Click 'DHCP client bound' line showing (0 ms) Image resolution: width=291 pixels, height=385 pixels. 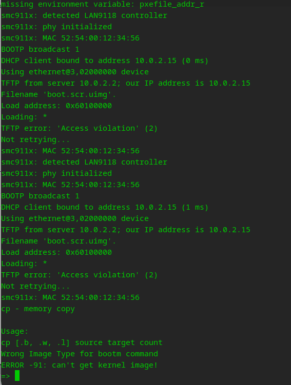pos(105,60)
